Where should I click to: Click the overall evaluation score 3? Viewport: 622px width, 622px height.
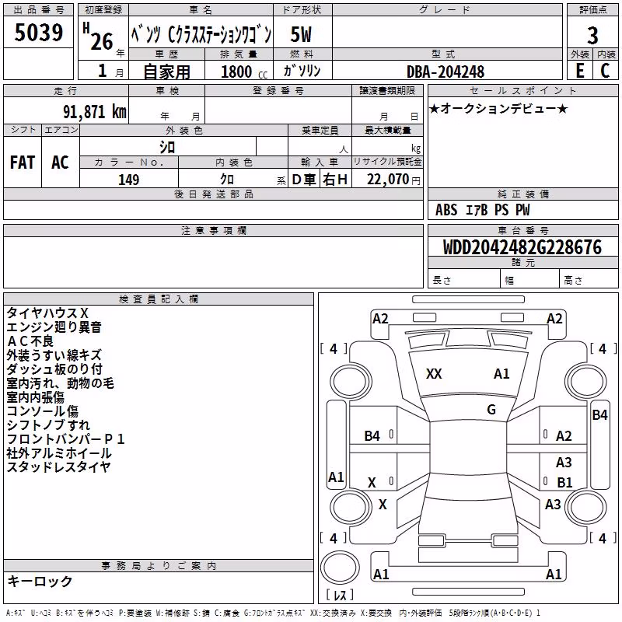[592, 35]
